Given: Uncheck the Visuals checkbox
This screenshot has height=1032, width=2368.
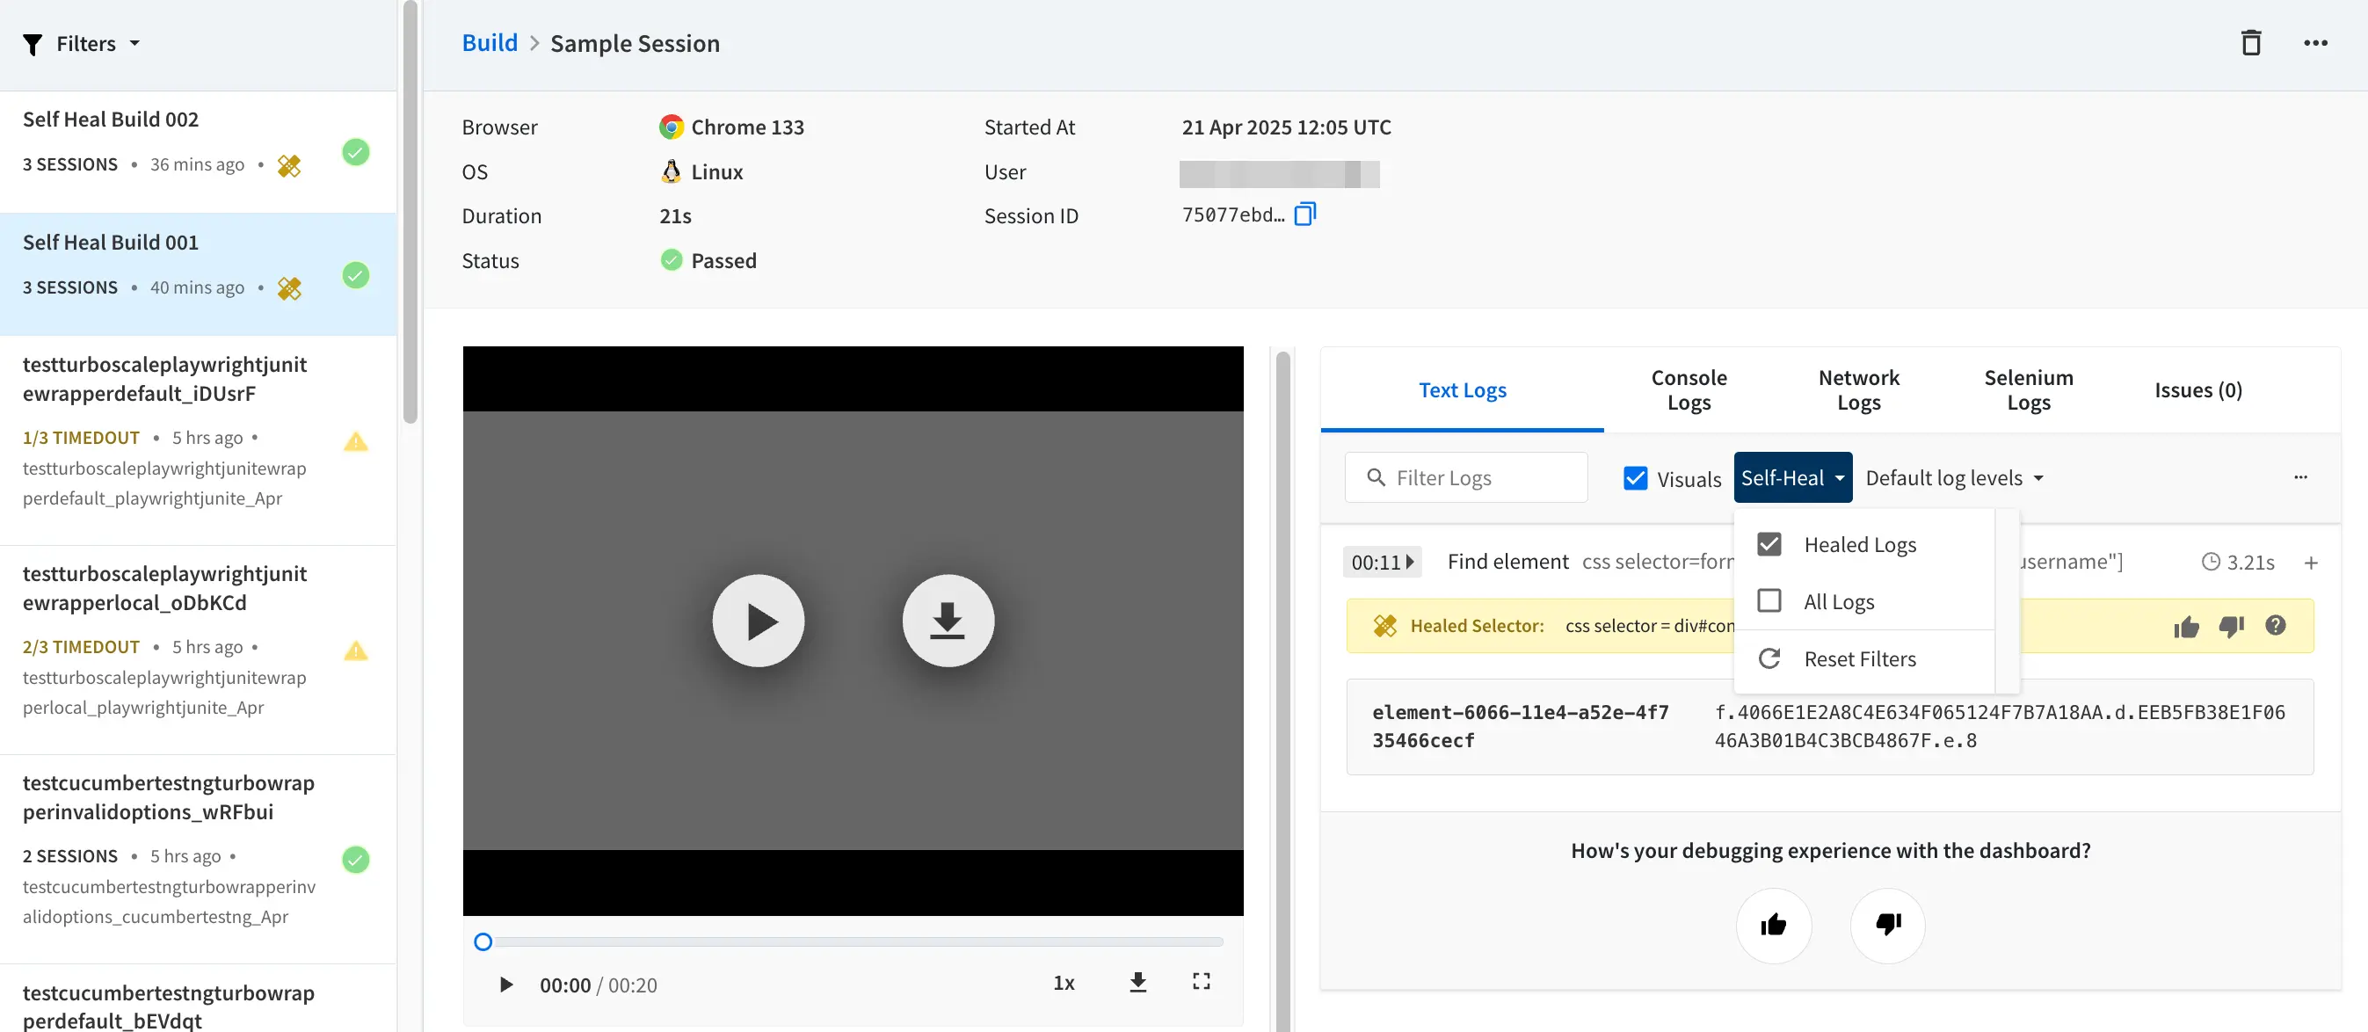Looking at the screenshot, I should [x=1635, y=478].
